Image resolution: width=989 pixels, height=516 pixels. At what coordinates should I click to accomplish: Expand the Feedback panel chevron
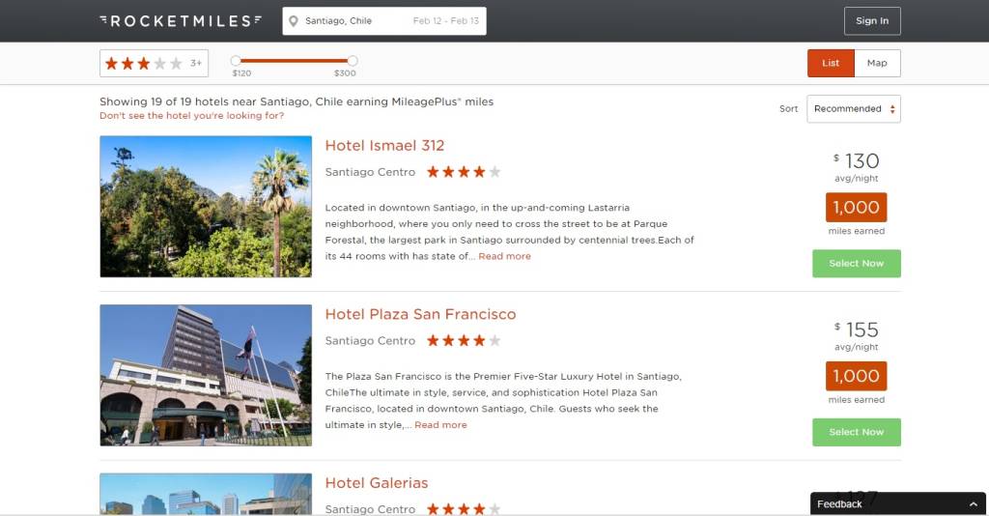[974, 504]
